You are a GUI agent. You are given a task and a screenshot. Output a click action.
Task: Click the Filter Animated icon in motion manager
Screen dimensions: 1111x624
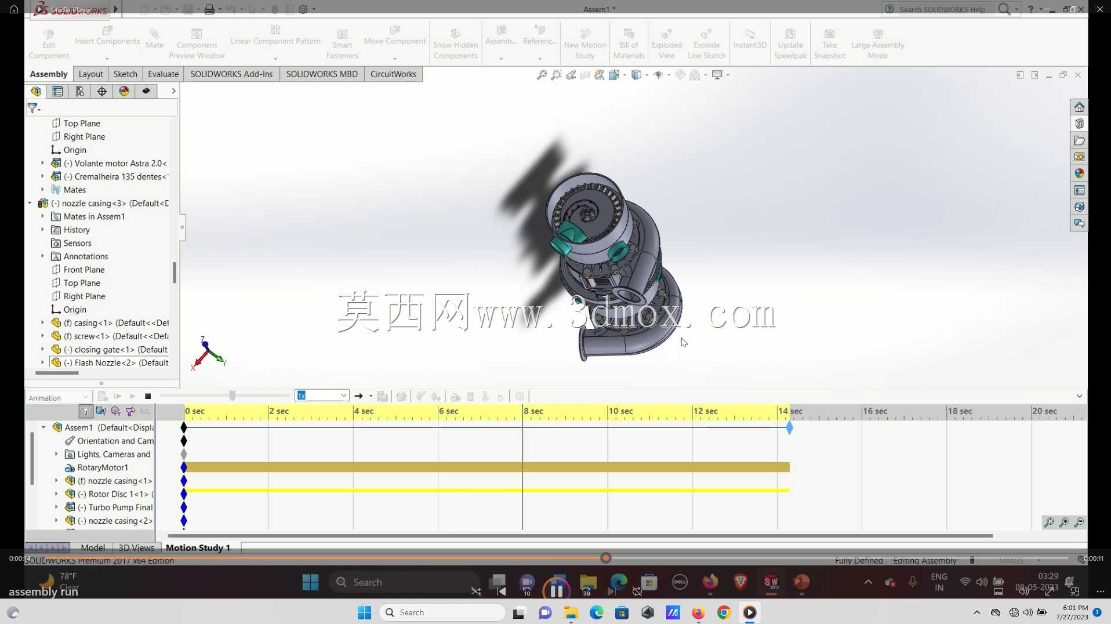100,411
